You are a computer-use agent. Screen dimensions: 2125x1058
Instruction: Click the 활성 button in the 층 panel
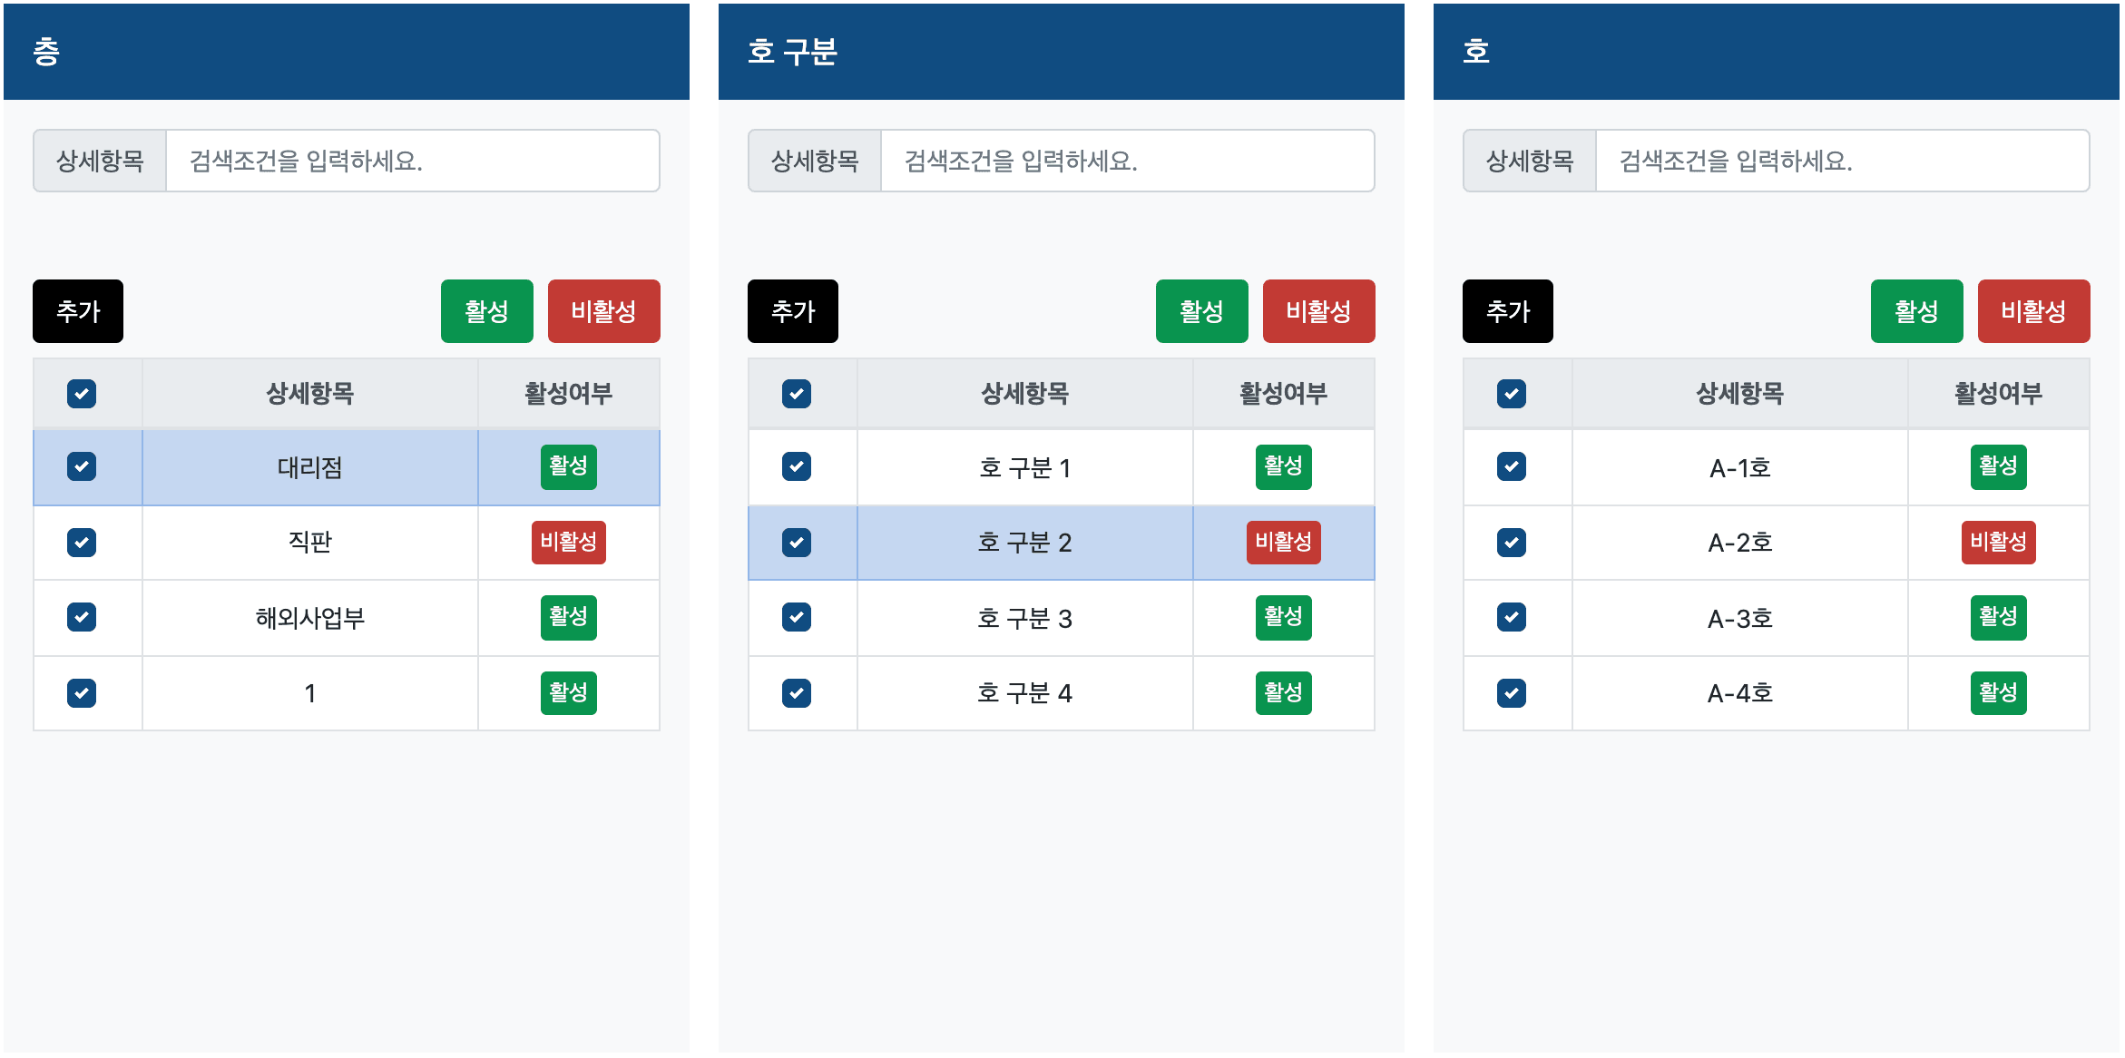coord(486,310)
